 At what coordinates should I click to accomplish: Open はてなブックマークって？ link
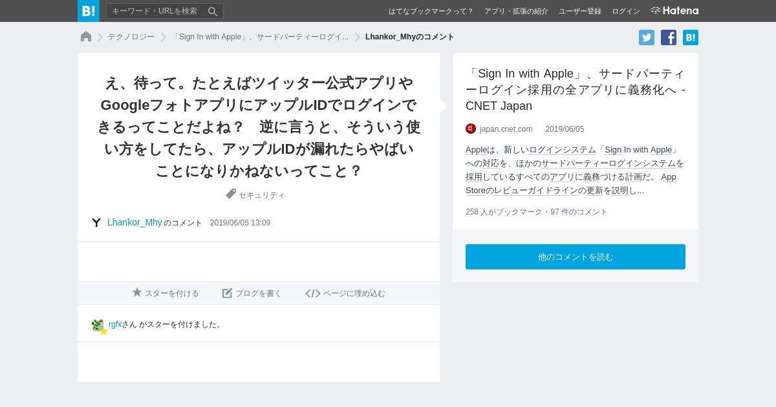point(431,11)
